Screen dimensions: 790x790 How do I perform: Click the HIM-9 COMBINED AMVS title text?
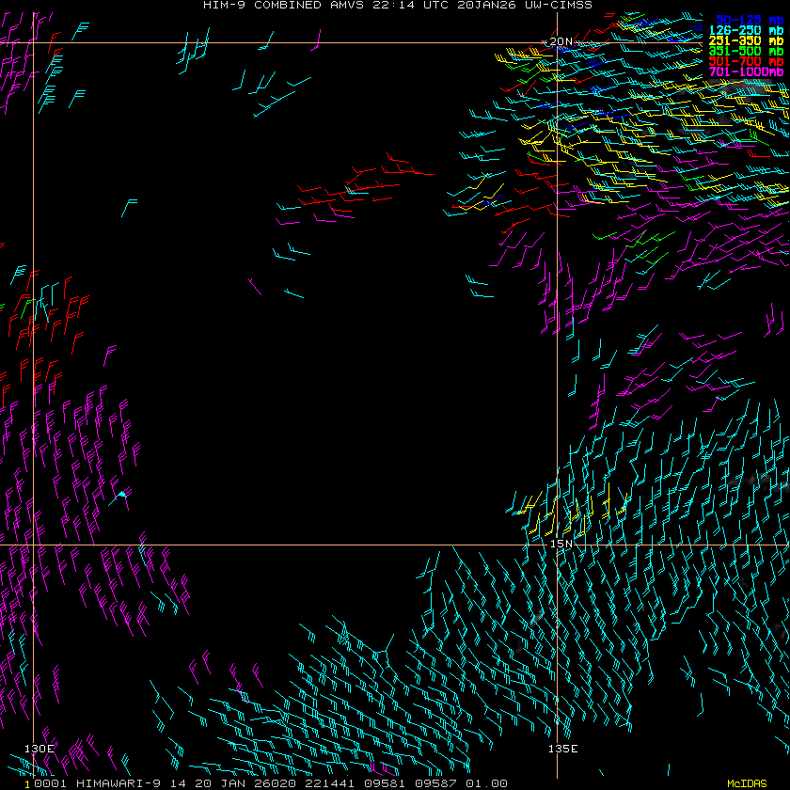tap(275, 5)
